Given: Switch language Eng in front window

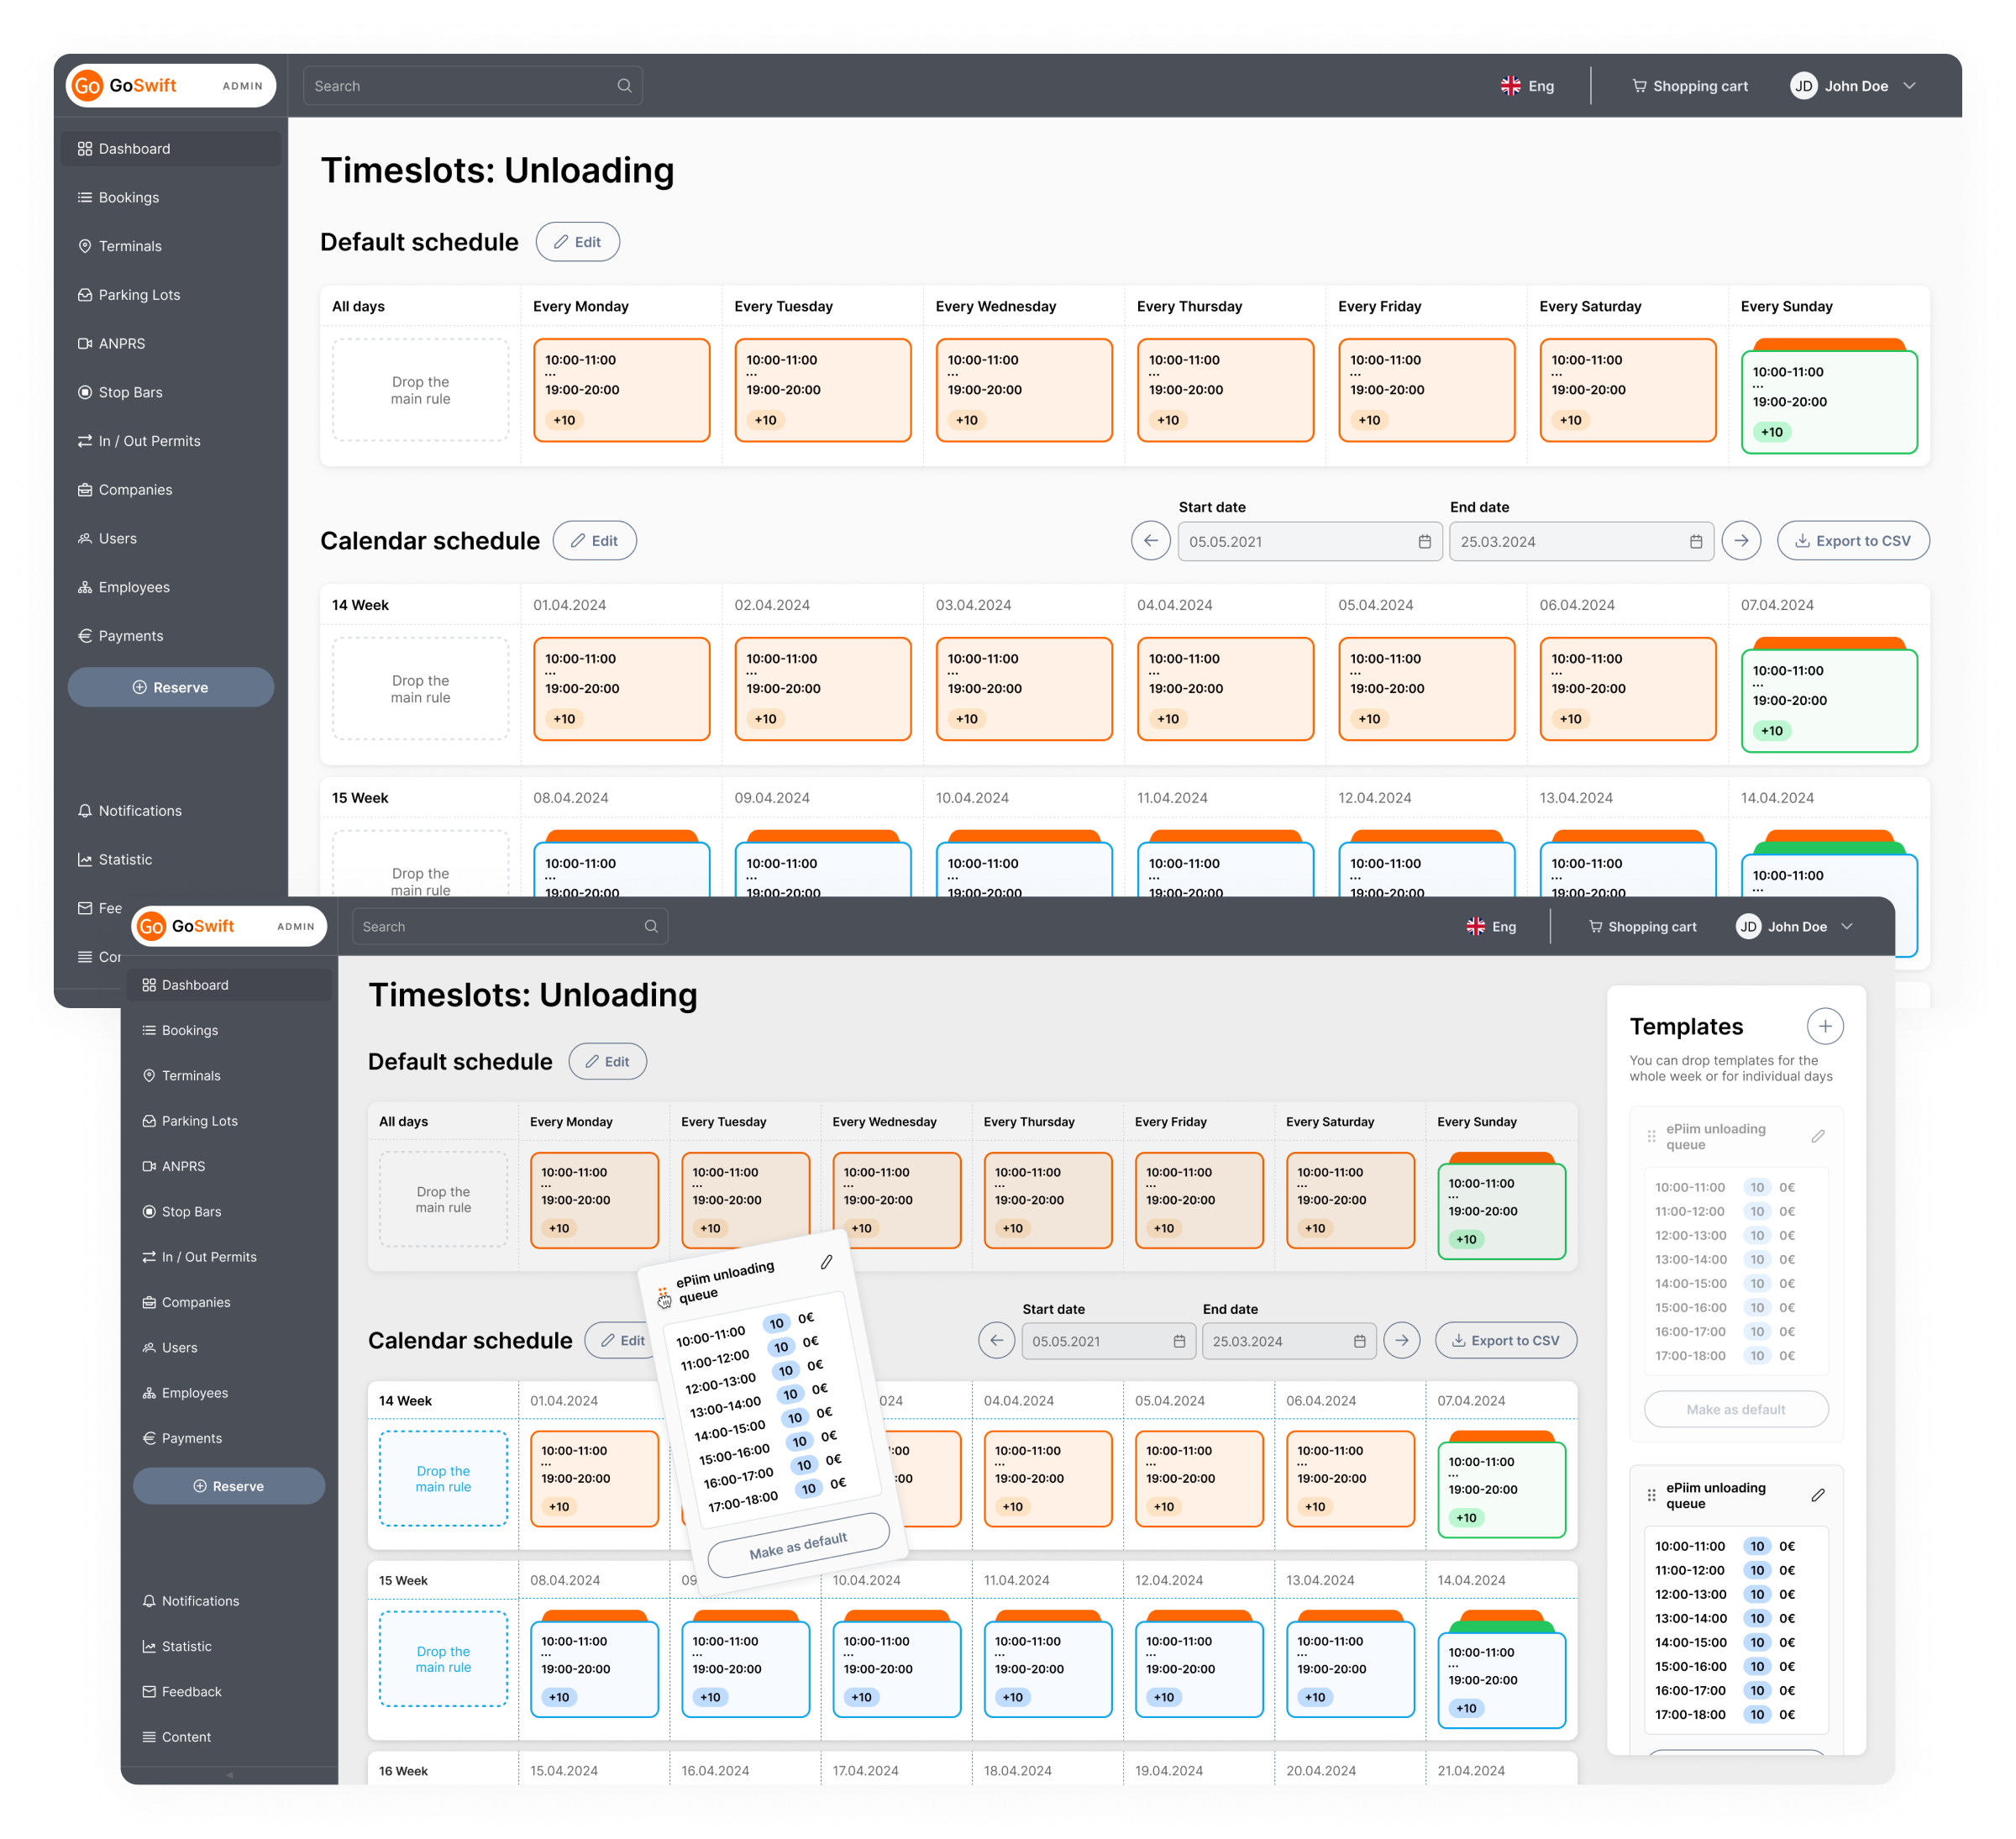Looking at the screenshot, I should click(x=1491, y=926).
